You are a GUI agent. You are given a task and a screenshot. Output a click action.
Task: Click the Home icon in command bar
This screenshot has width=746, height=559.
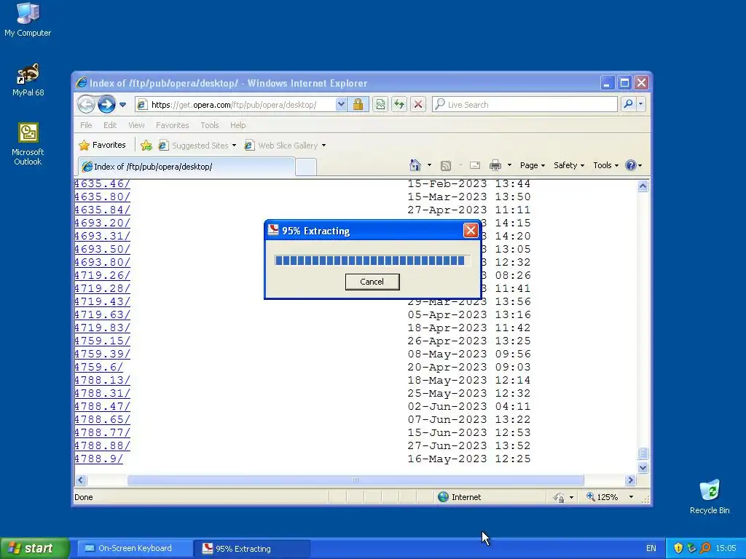(415, 165)
